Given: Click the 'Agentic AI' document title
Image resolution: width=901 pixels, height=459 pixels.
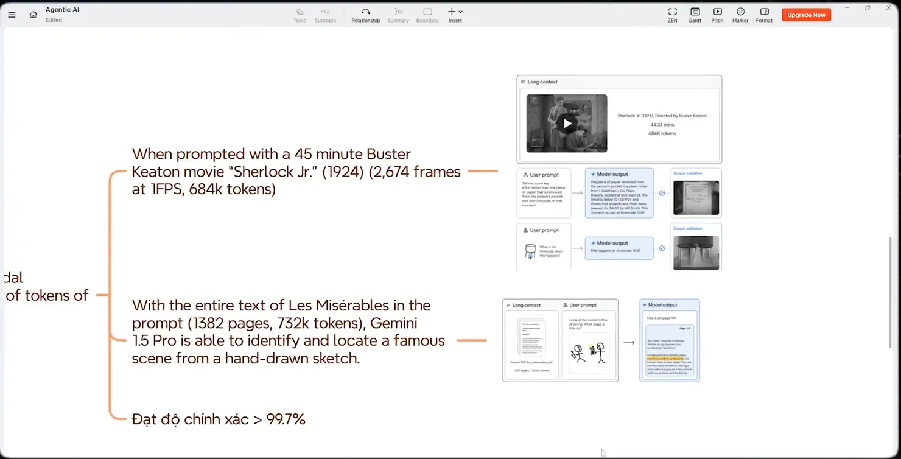Looking at the screenshot, I should tap(62, 10).
